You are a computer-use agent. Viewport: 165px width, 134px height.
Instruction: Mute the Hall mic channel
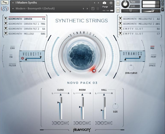coord(100,123)
